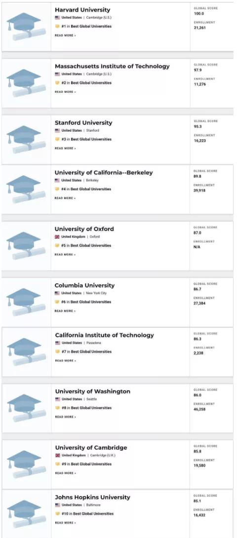Open Massachusetts Institute of Technology title link
237x538 pixels.
(112, 66)
